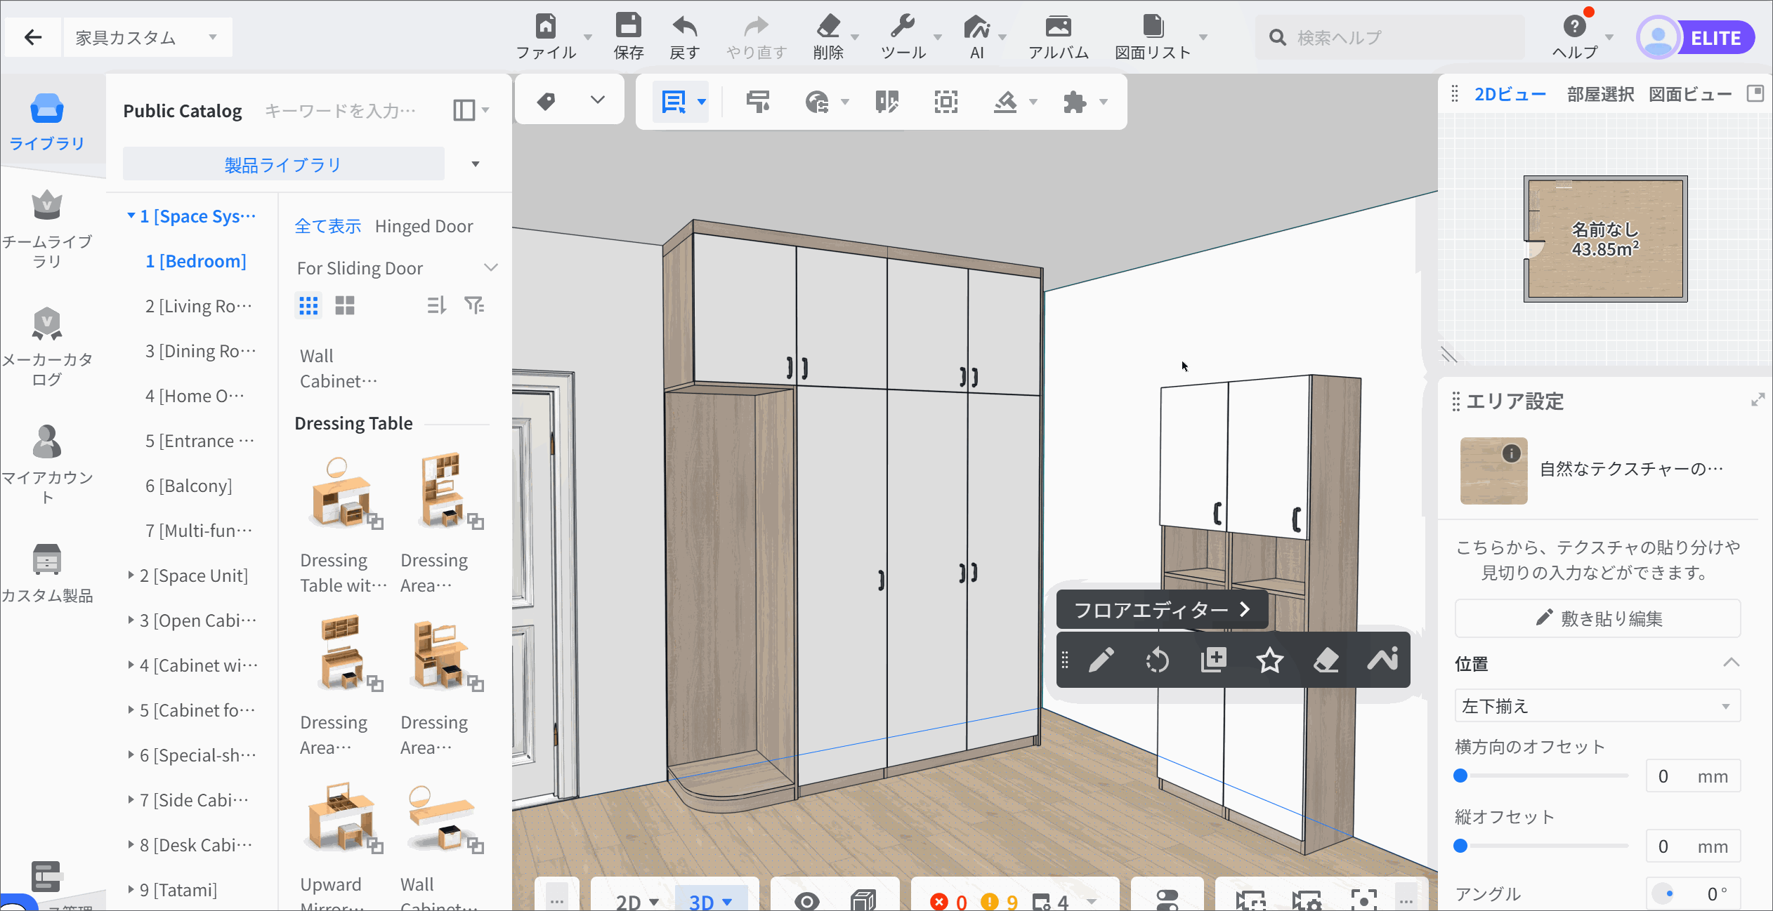Open the AI tools icon
Viewport: 1773px width, 911px height.
click(976, 27)
